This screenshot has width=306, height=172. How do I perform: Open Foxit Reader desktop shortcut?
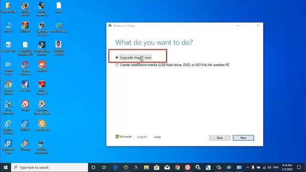tap(42, 125)
